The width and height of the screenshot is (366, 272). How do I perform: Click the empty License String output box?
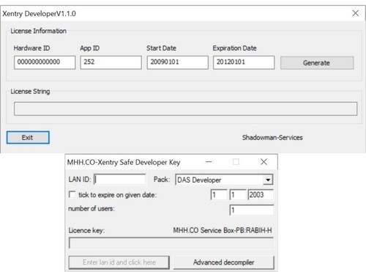pyautogui.click(x=185, y=109)
